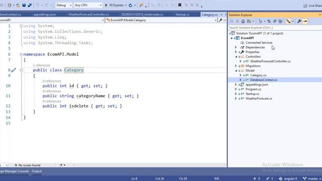Switch to appsettings.json tab
Screen dimensions: 322x181
[x=45, y=15]
